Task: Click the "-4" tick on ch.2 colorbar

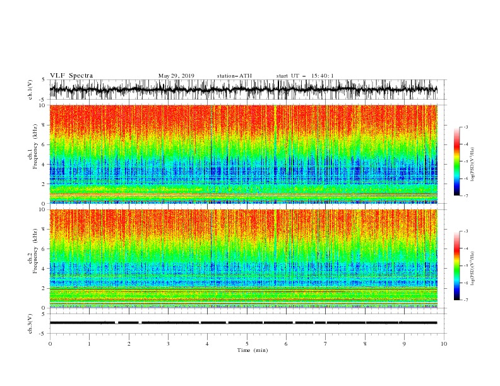Action: pos(466,249)
